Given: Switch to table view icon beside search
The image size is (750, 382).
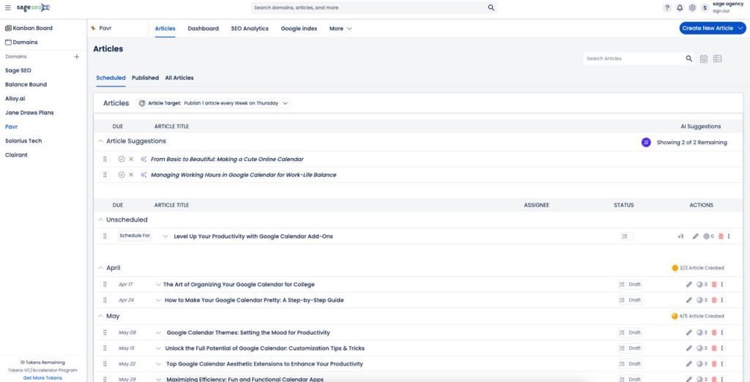Looking at the screenshot, I should (717, 59).
